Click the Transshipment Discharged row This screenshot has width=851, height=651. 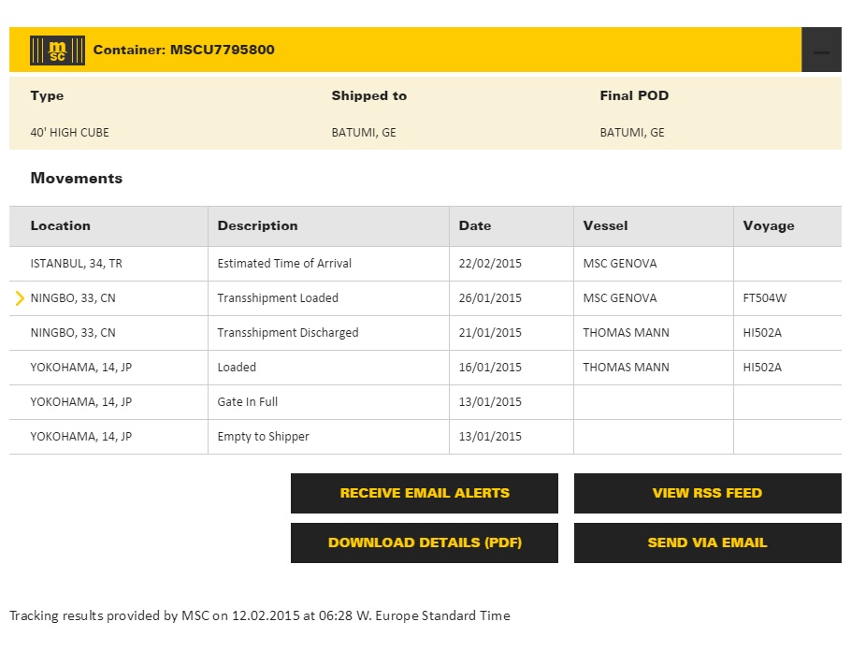[288, 333]
